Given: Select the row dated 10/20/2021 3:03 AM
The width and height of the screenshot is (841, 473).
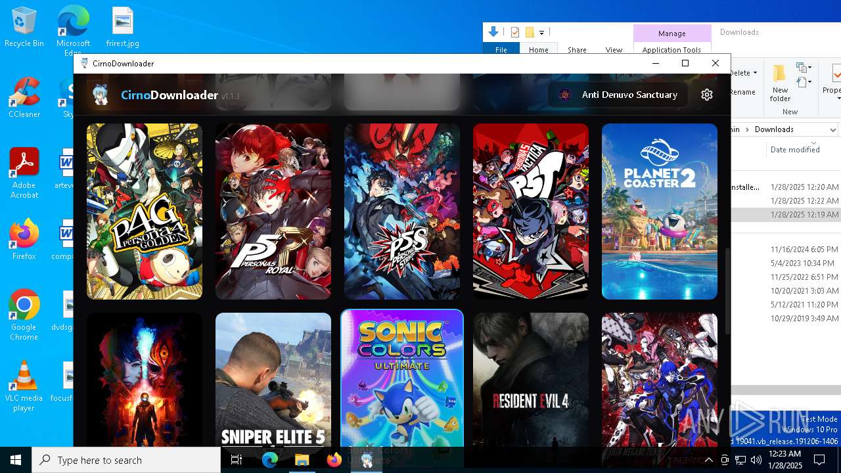Looking at the screenshot, I should (x=786, y=291).
